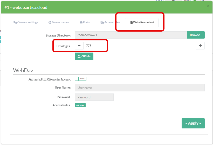
Task: Toggle Activate HTTP Remote Access switch
Action: click(80, 79)
